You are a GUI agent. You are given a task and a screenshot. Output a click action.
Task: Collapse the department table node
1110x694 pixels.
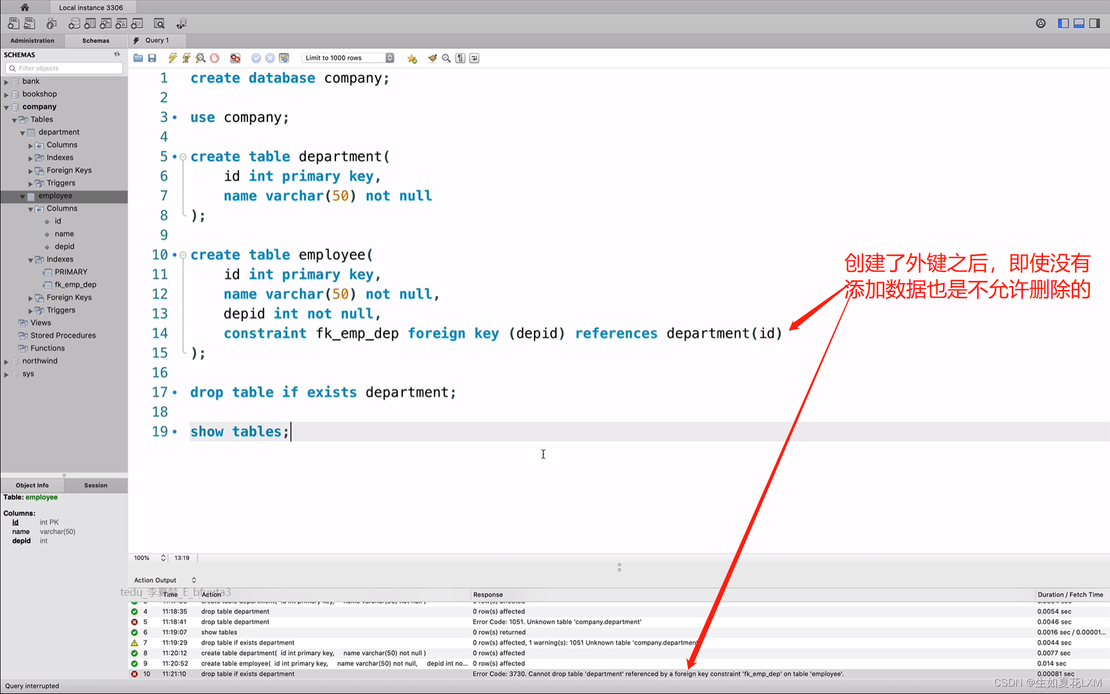22,132
